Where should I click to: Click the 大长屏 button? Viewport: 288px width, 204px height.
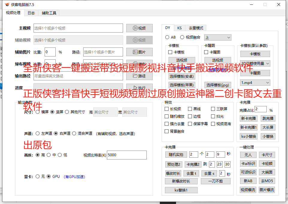coord(268,127)
